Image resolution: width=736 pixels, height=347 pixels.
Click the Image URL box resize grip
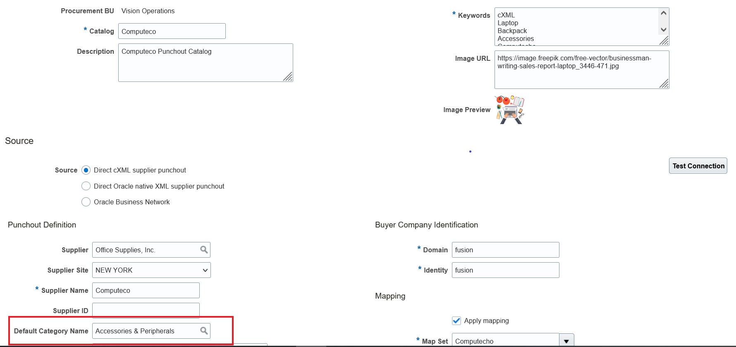(x=664, y=84)
